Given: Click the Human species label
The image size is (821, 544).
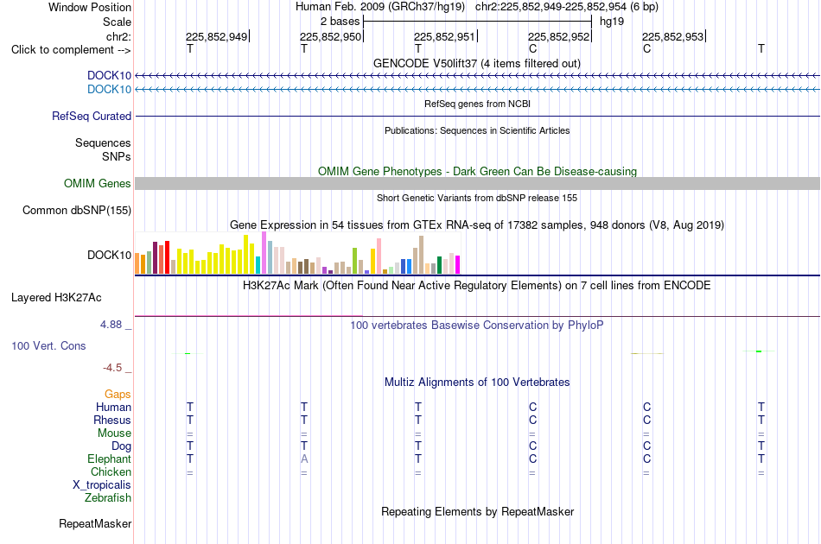Looking at the screenshot, I should tap(113, 407).
